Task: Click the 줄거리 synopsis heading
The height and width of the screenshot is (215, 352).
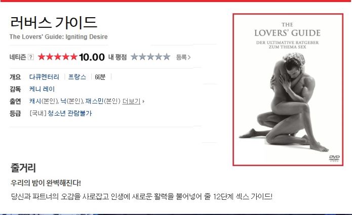Action: [23, 168]
